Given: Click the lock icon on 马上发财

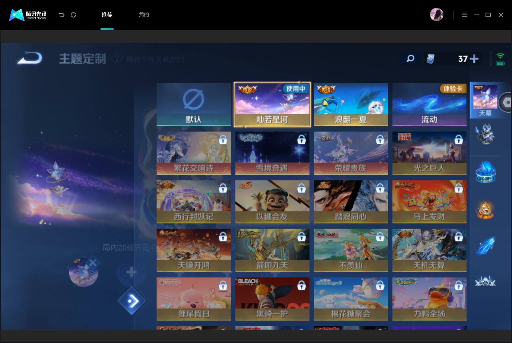Looking at the screenshot, I should pos(459,188).
